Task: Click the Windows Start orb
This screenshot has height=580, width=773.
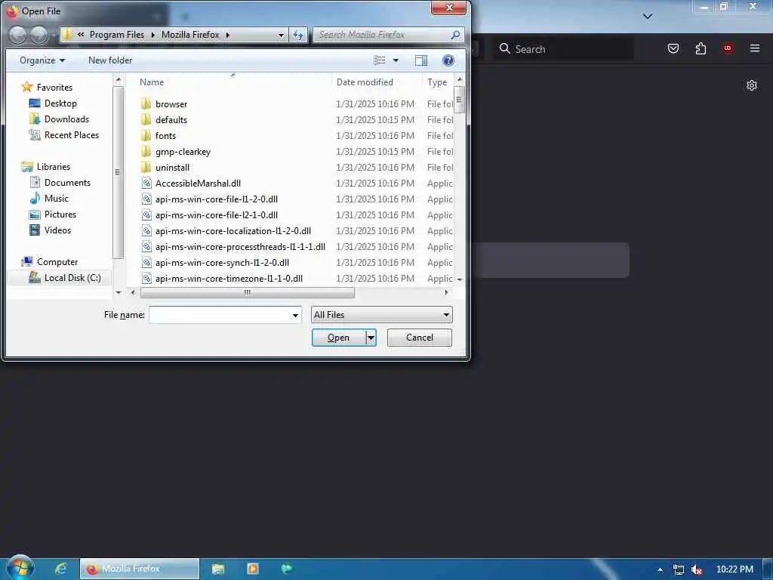Action: point(20,568)
